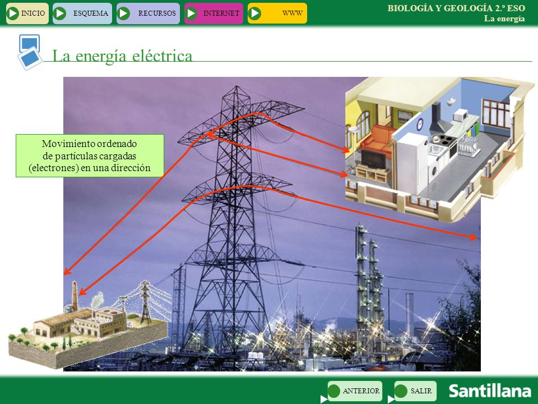Click the green circle icon on SALIR
The image size is (538, 404).
tap(401, 391)
